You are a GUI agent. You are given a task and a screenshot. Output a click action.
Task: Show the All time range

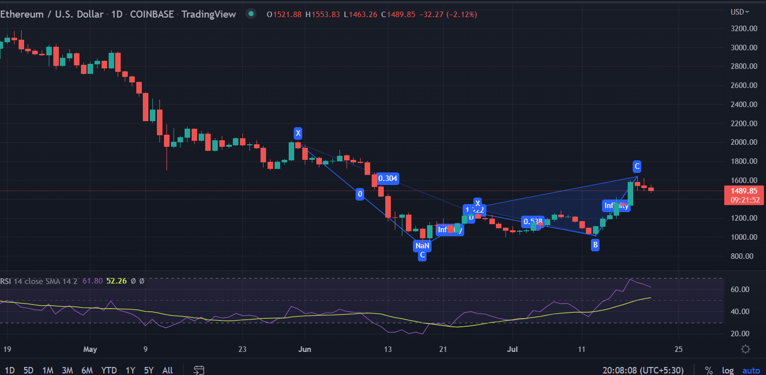(167, 370)
